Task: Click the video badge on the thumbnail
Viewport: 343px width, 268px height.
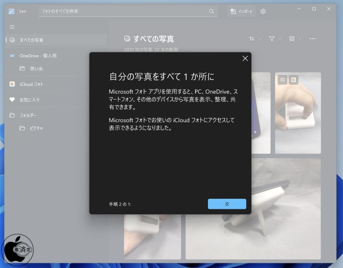Action: tap(282, 80)
